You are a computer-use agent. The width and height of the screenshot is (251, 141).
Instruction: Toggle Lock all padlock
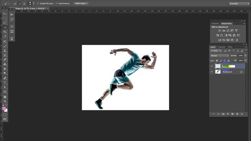click(228, 61)
